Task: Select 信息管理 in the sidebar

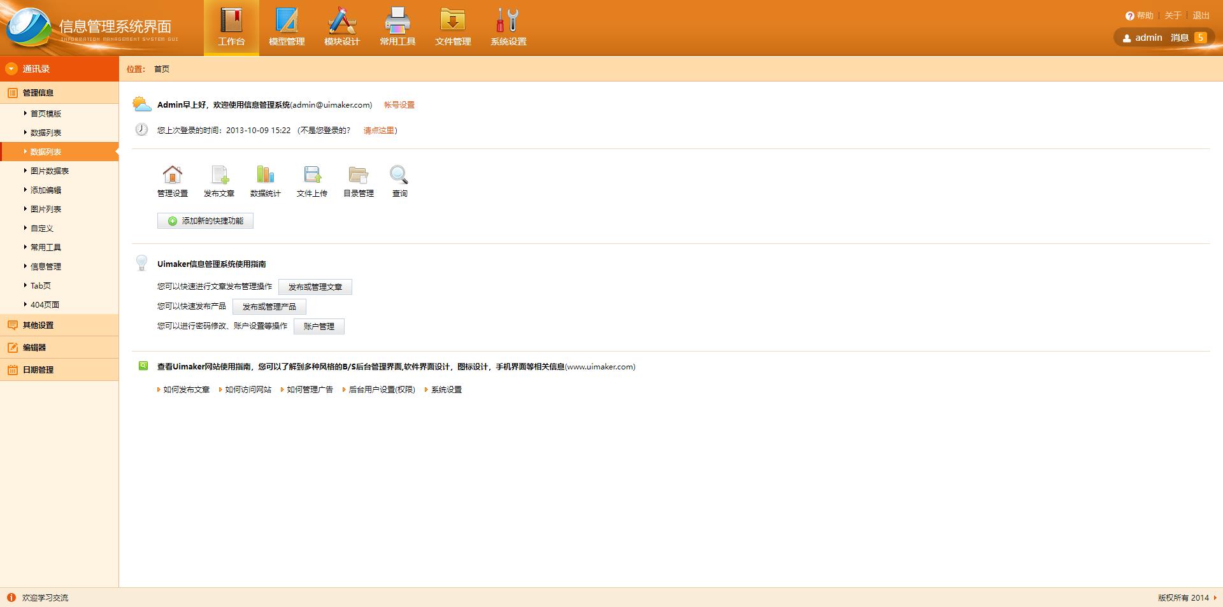Action: 46,266
